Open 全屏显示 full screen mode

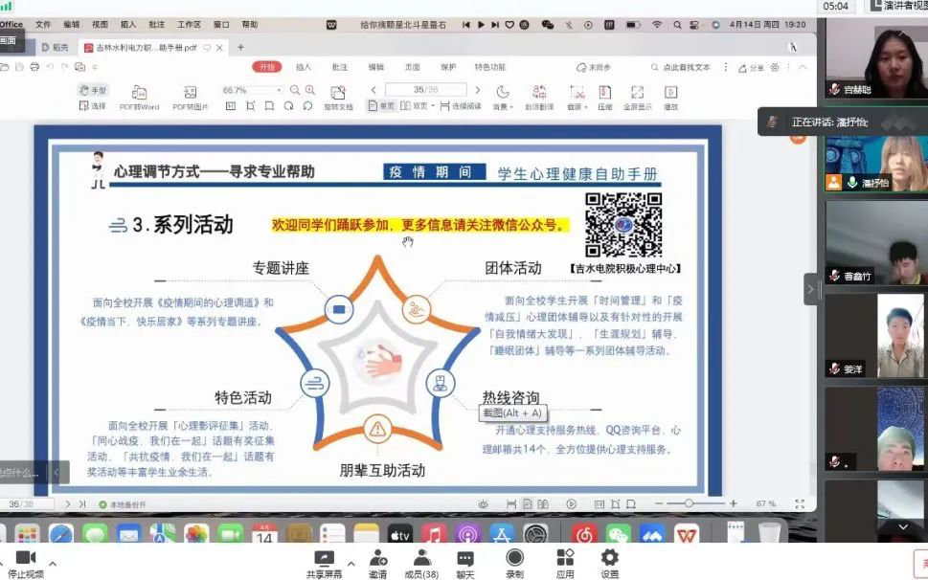click(x=636, y=92)
